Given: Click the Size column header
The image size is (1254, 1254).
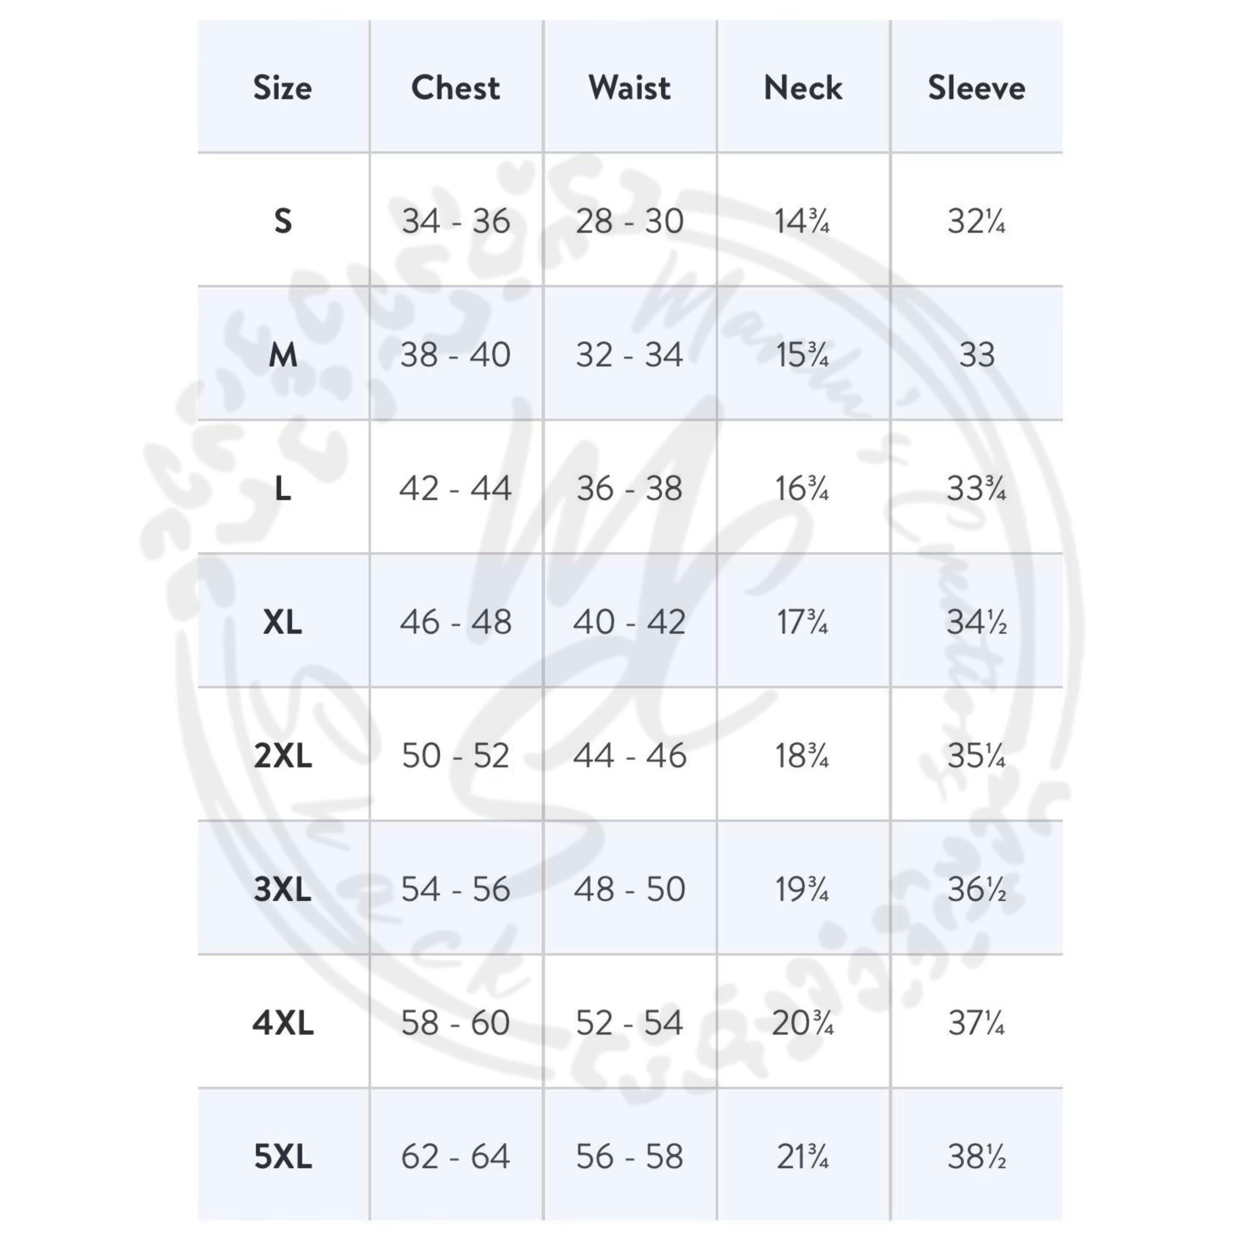Looking at the screenshot, I should tap(282, 88).
